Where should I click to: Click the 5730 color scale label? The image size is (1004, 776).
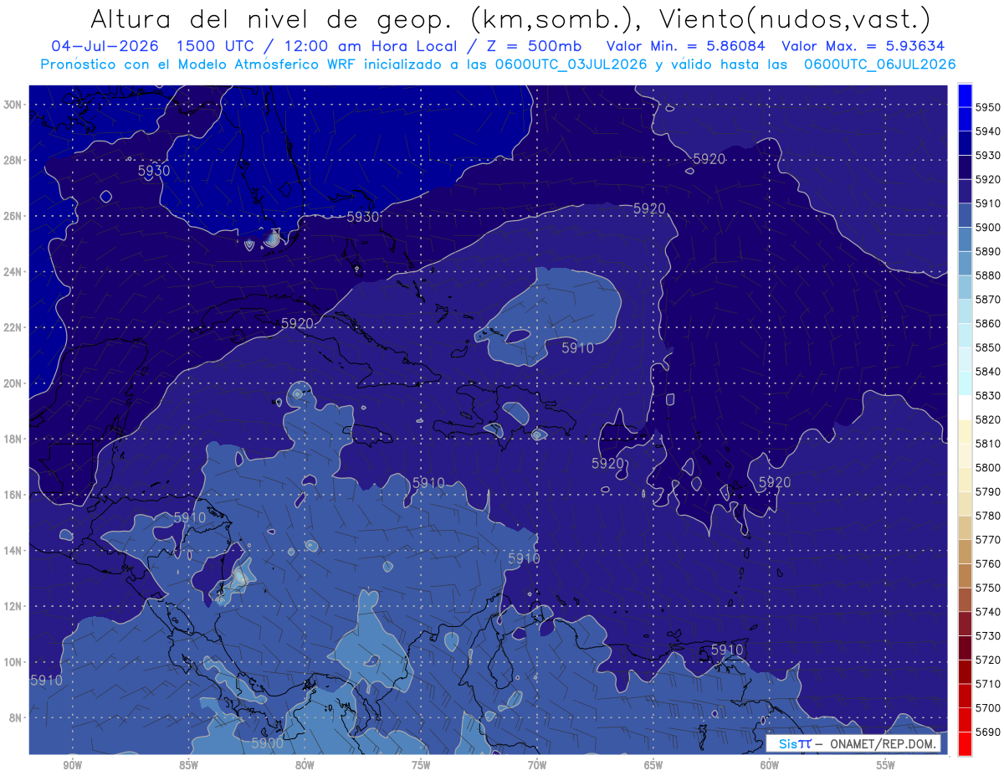coord(988,635)
